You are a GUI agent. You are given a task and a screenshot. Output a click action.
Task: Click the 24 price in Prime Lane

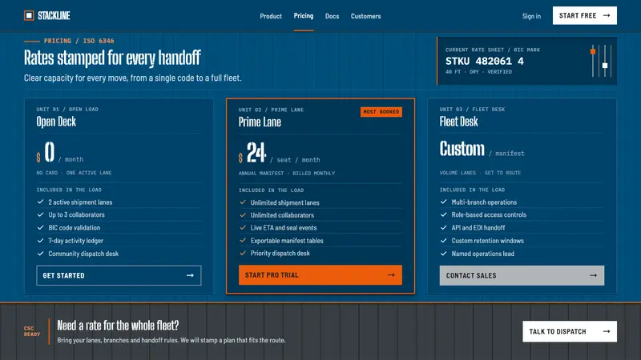pos(256,153)
